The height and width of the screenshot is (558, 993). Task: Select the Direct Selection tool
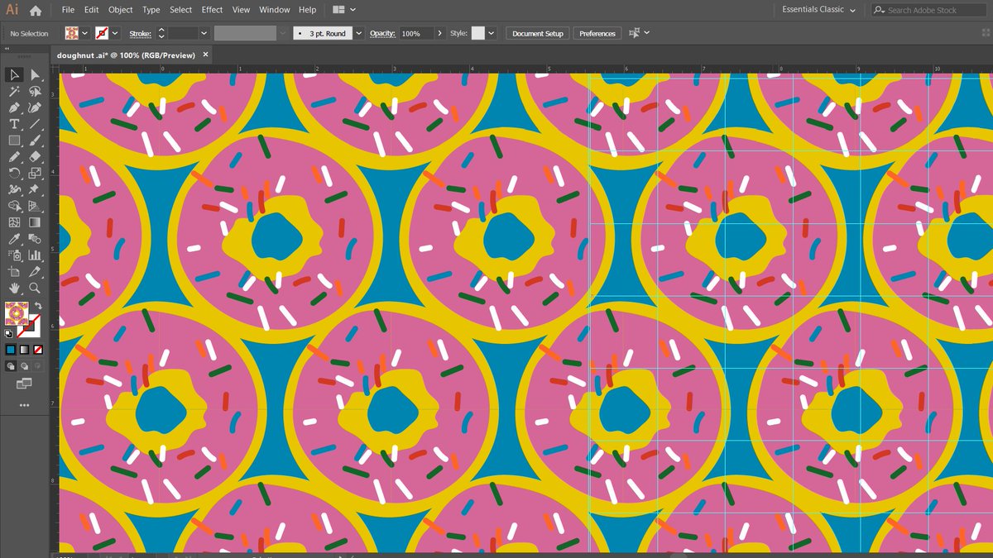coord(35,75)
